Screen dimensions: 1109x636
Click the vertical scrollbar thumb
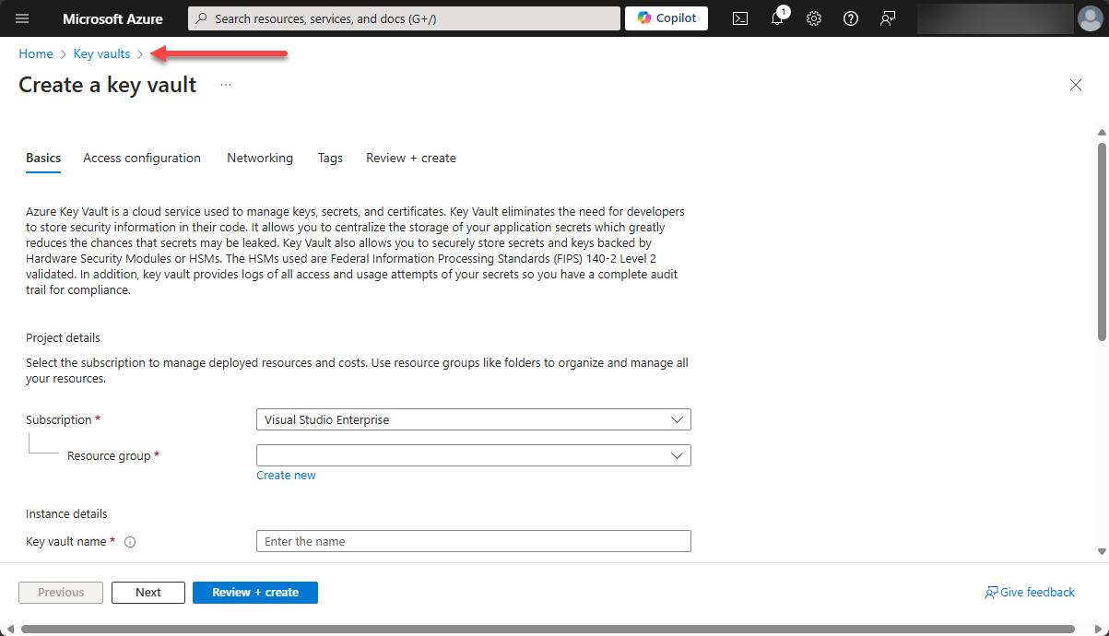coord(1102,241)
